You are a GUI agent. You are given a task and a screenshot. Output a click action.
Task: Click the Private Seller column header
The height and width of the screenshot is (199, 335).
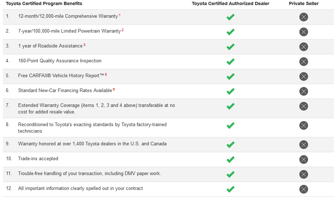coord(304,4)
